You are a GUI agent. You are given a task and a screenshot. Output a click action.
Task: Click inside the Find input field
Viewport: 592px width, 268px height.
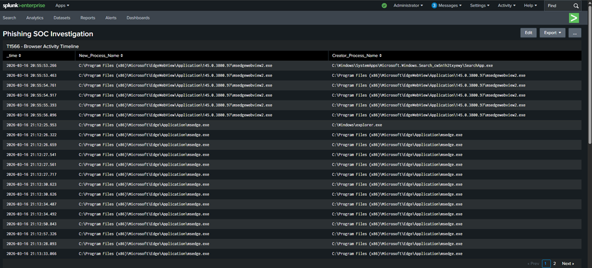[558, 5]
